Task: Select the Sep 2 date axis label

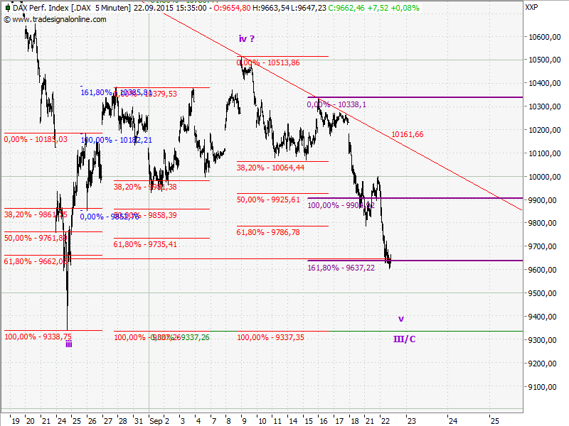Action: [x=158, y=419]
